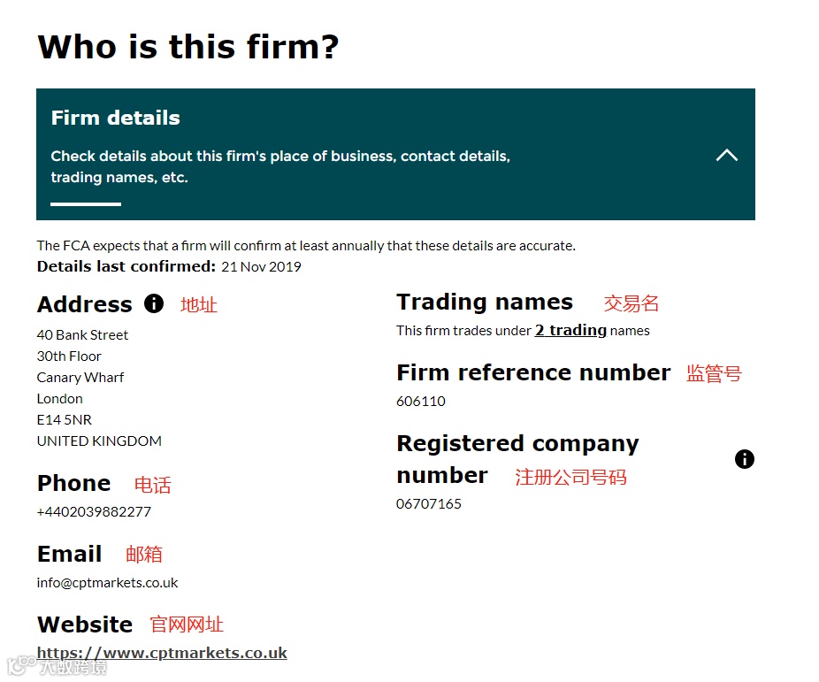Click the Email heading label
The height and width of the screenshot is (682, 819).
tap(70, 555)
